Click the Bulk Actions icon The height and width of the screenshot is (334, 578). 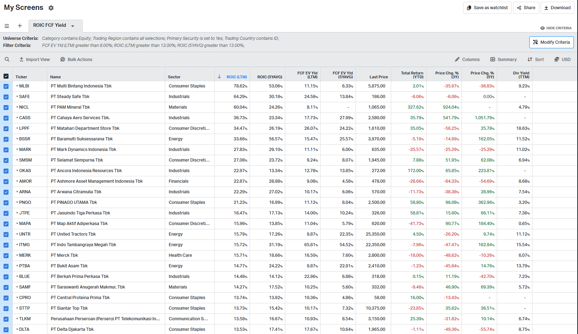[x=62, y=59]
